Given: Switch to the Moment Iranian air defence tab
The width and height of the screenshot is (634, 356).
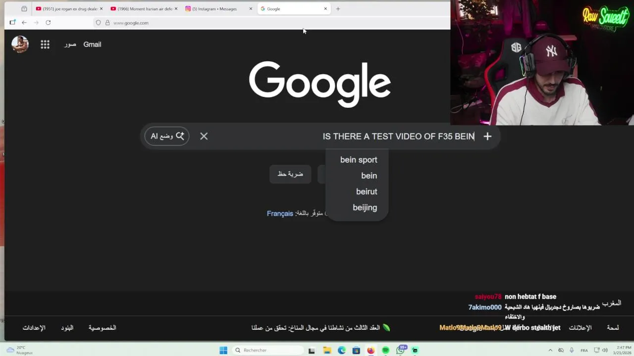Looking at the screenshot, I should (x=144, y=8).
